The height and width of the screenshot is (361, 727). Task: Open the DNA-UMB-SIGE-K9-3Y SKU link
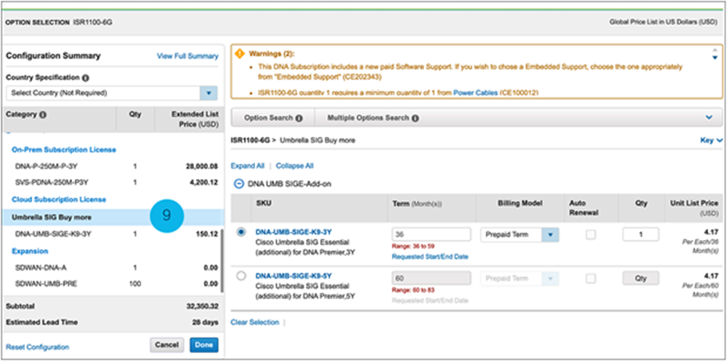(293, 232)
